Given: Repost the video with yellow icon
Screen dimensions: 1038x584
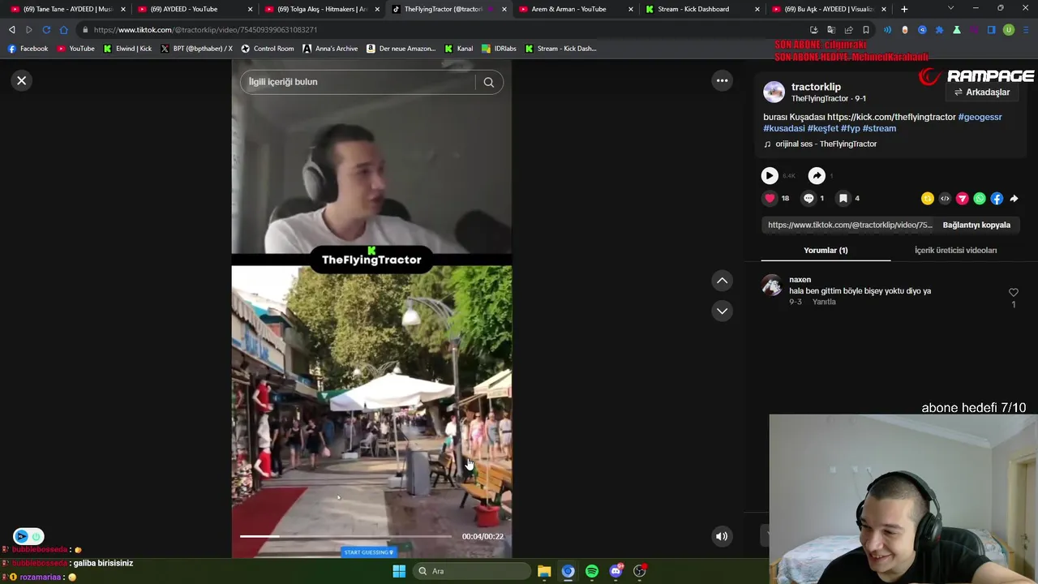Looking at the screenshot, I should (928, 199).
